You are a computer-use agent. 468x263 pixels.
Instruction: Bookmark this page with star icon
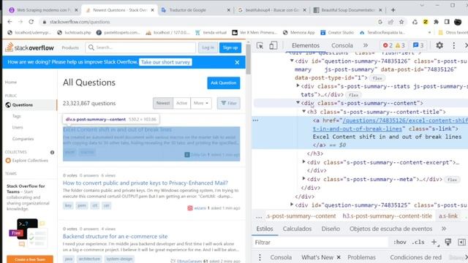(401, 22)
